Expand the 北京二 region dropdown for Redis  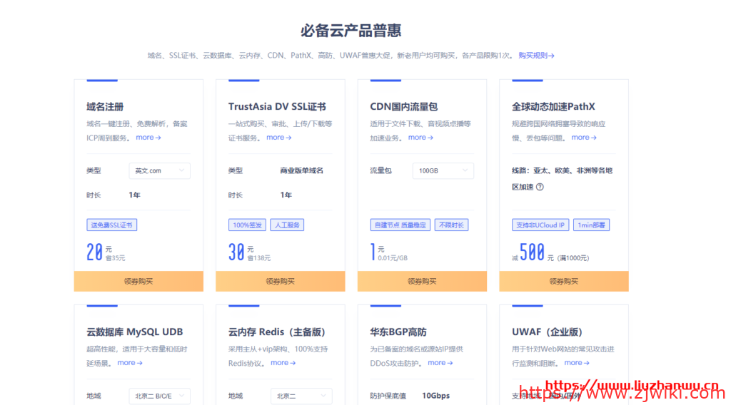click(x=301, y=396)
